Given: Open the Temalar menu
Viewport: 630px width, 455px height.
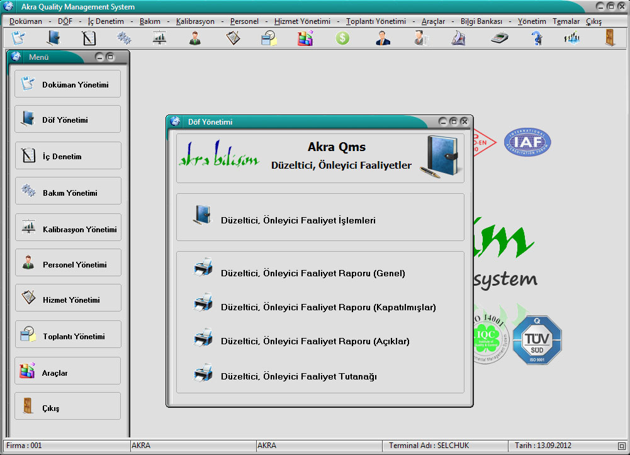Looking at the screenshot, I should 566,21.
